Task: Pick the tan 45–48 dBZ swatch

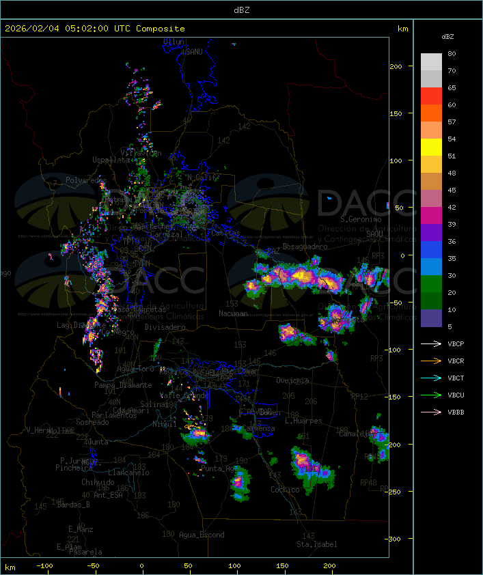Action: click(431, 182)
